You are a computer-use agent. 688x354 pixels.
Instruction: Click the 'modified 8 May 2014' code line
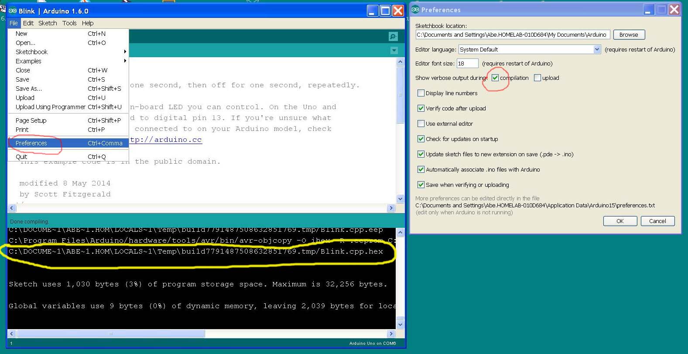click(65, 183)
